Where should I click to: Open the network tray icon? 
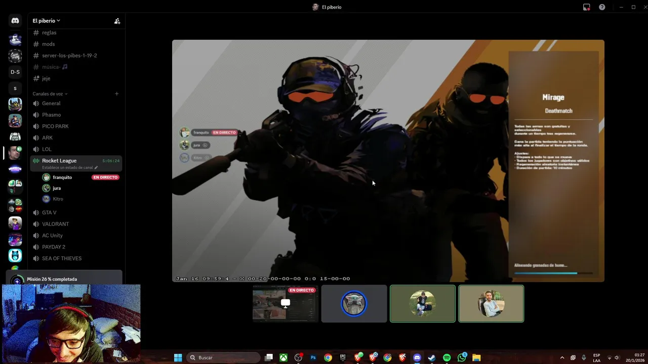[x=609, y=357]
